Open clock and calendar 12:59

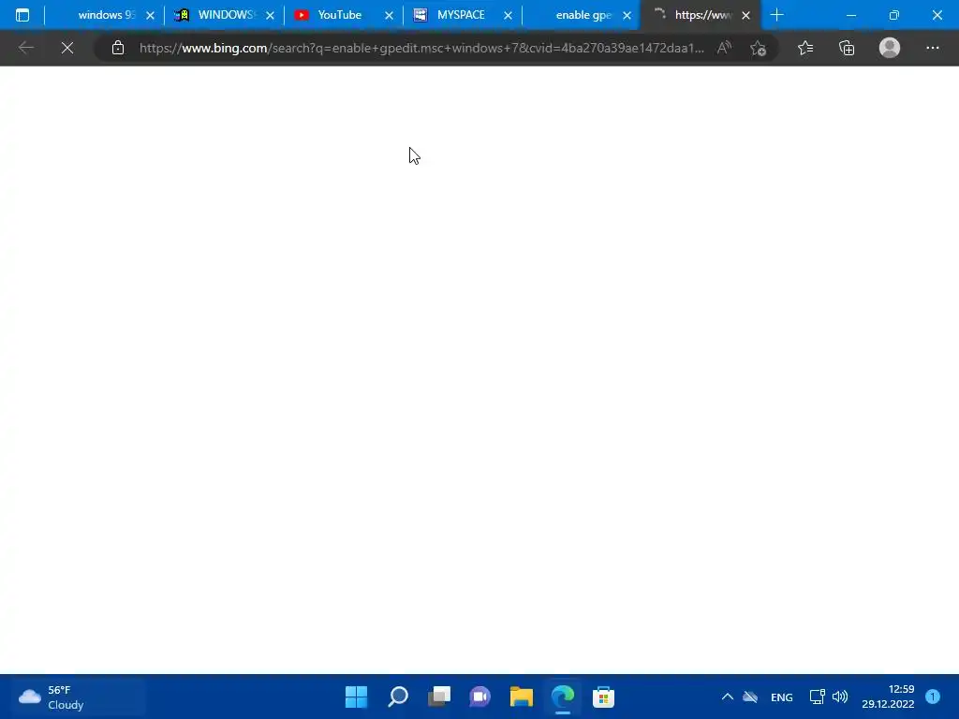click(888, 697)
